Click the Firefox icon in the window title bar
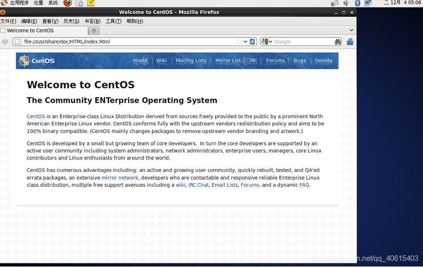423x267 pixels. click(3, 12)
